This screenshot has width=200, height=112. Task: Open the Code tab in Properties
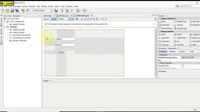pyautogui.click(x=192, y=52)
